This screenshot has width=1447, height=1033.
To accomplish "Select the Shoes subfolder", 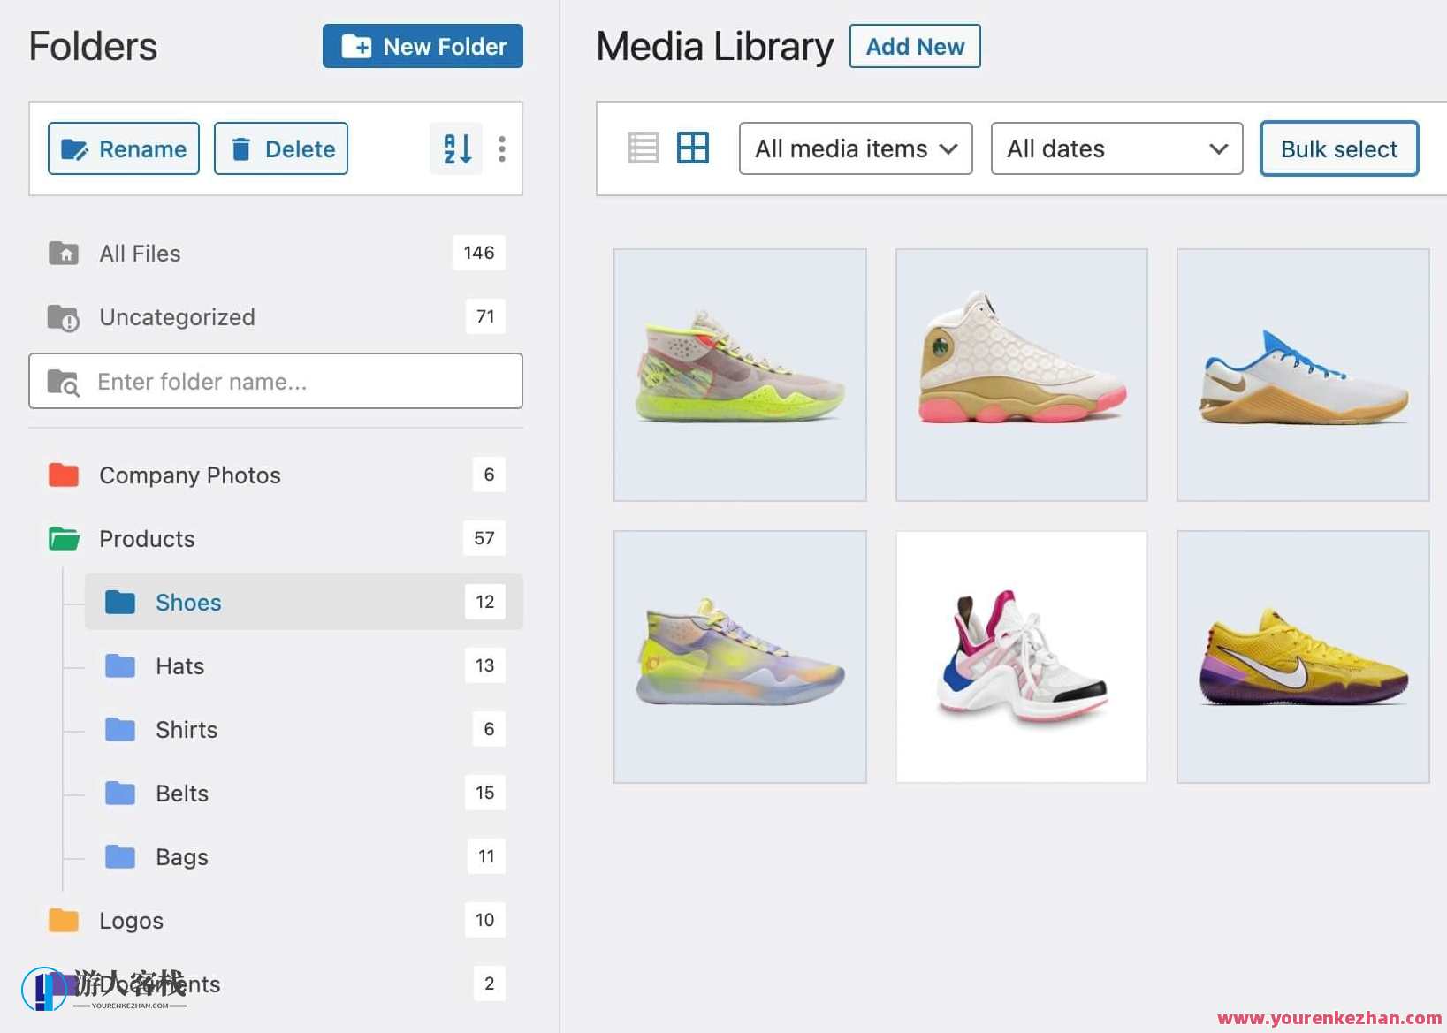I will [x=188, y=602].
